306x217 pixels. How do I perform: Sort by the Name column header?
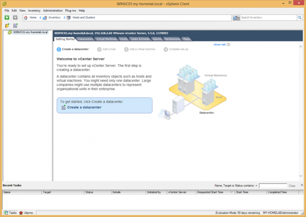(x=22, y=192)
